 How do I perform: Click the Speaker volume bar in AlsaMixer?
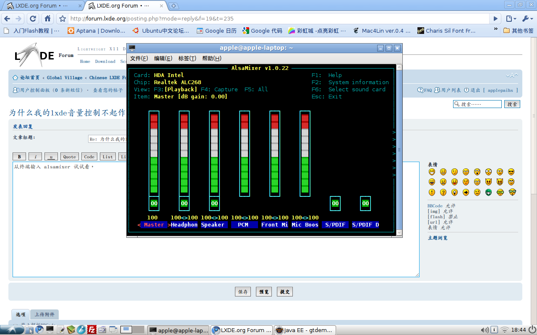[x=214, y=154]
